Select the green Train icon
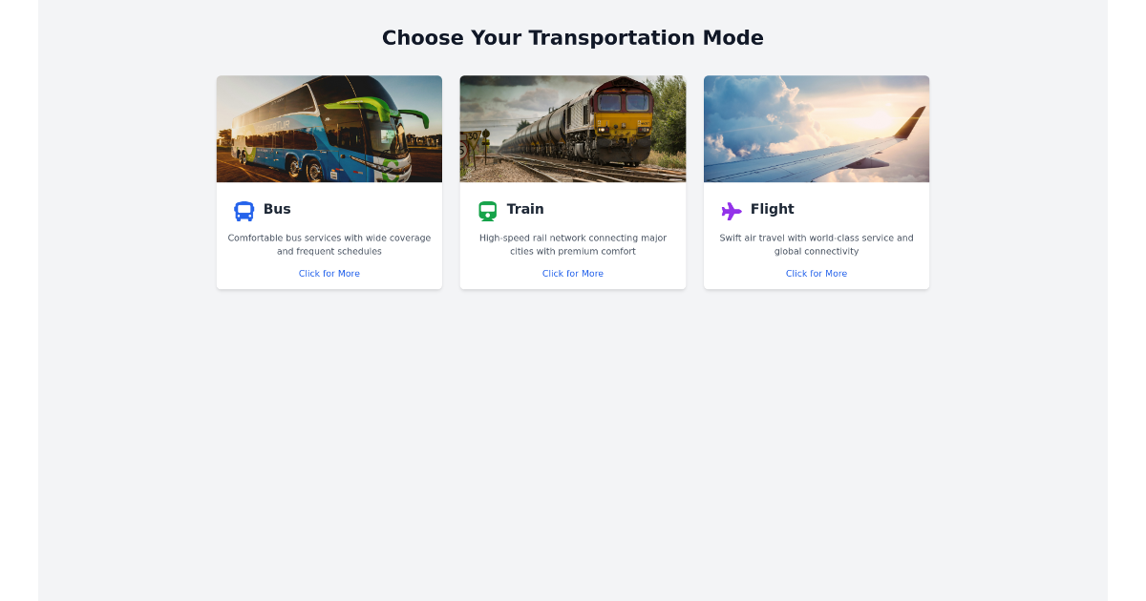Image resolution: width=1146 pixels, height=601 pixels. point(486,210)
